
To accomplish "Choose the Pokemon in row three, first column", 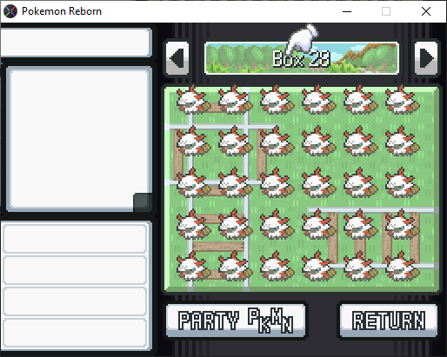I will tap(193, 183).
